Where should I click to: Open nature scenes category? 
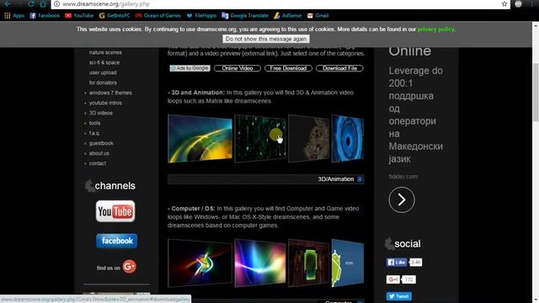coord(105,52)
